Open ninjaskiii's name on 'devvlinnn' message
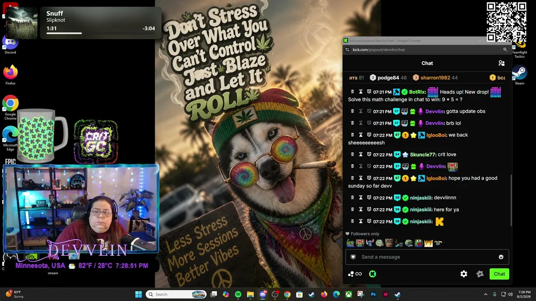This screenshot has width=536, height=301. [421, 197]
